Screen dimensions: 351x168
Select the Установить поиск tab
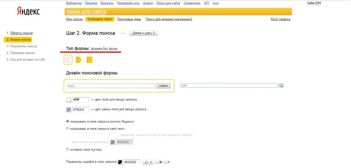click(x=100, y=19)
